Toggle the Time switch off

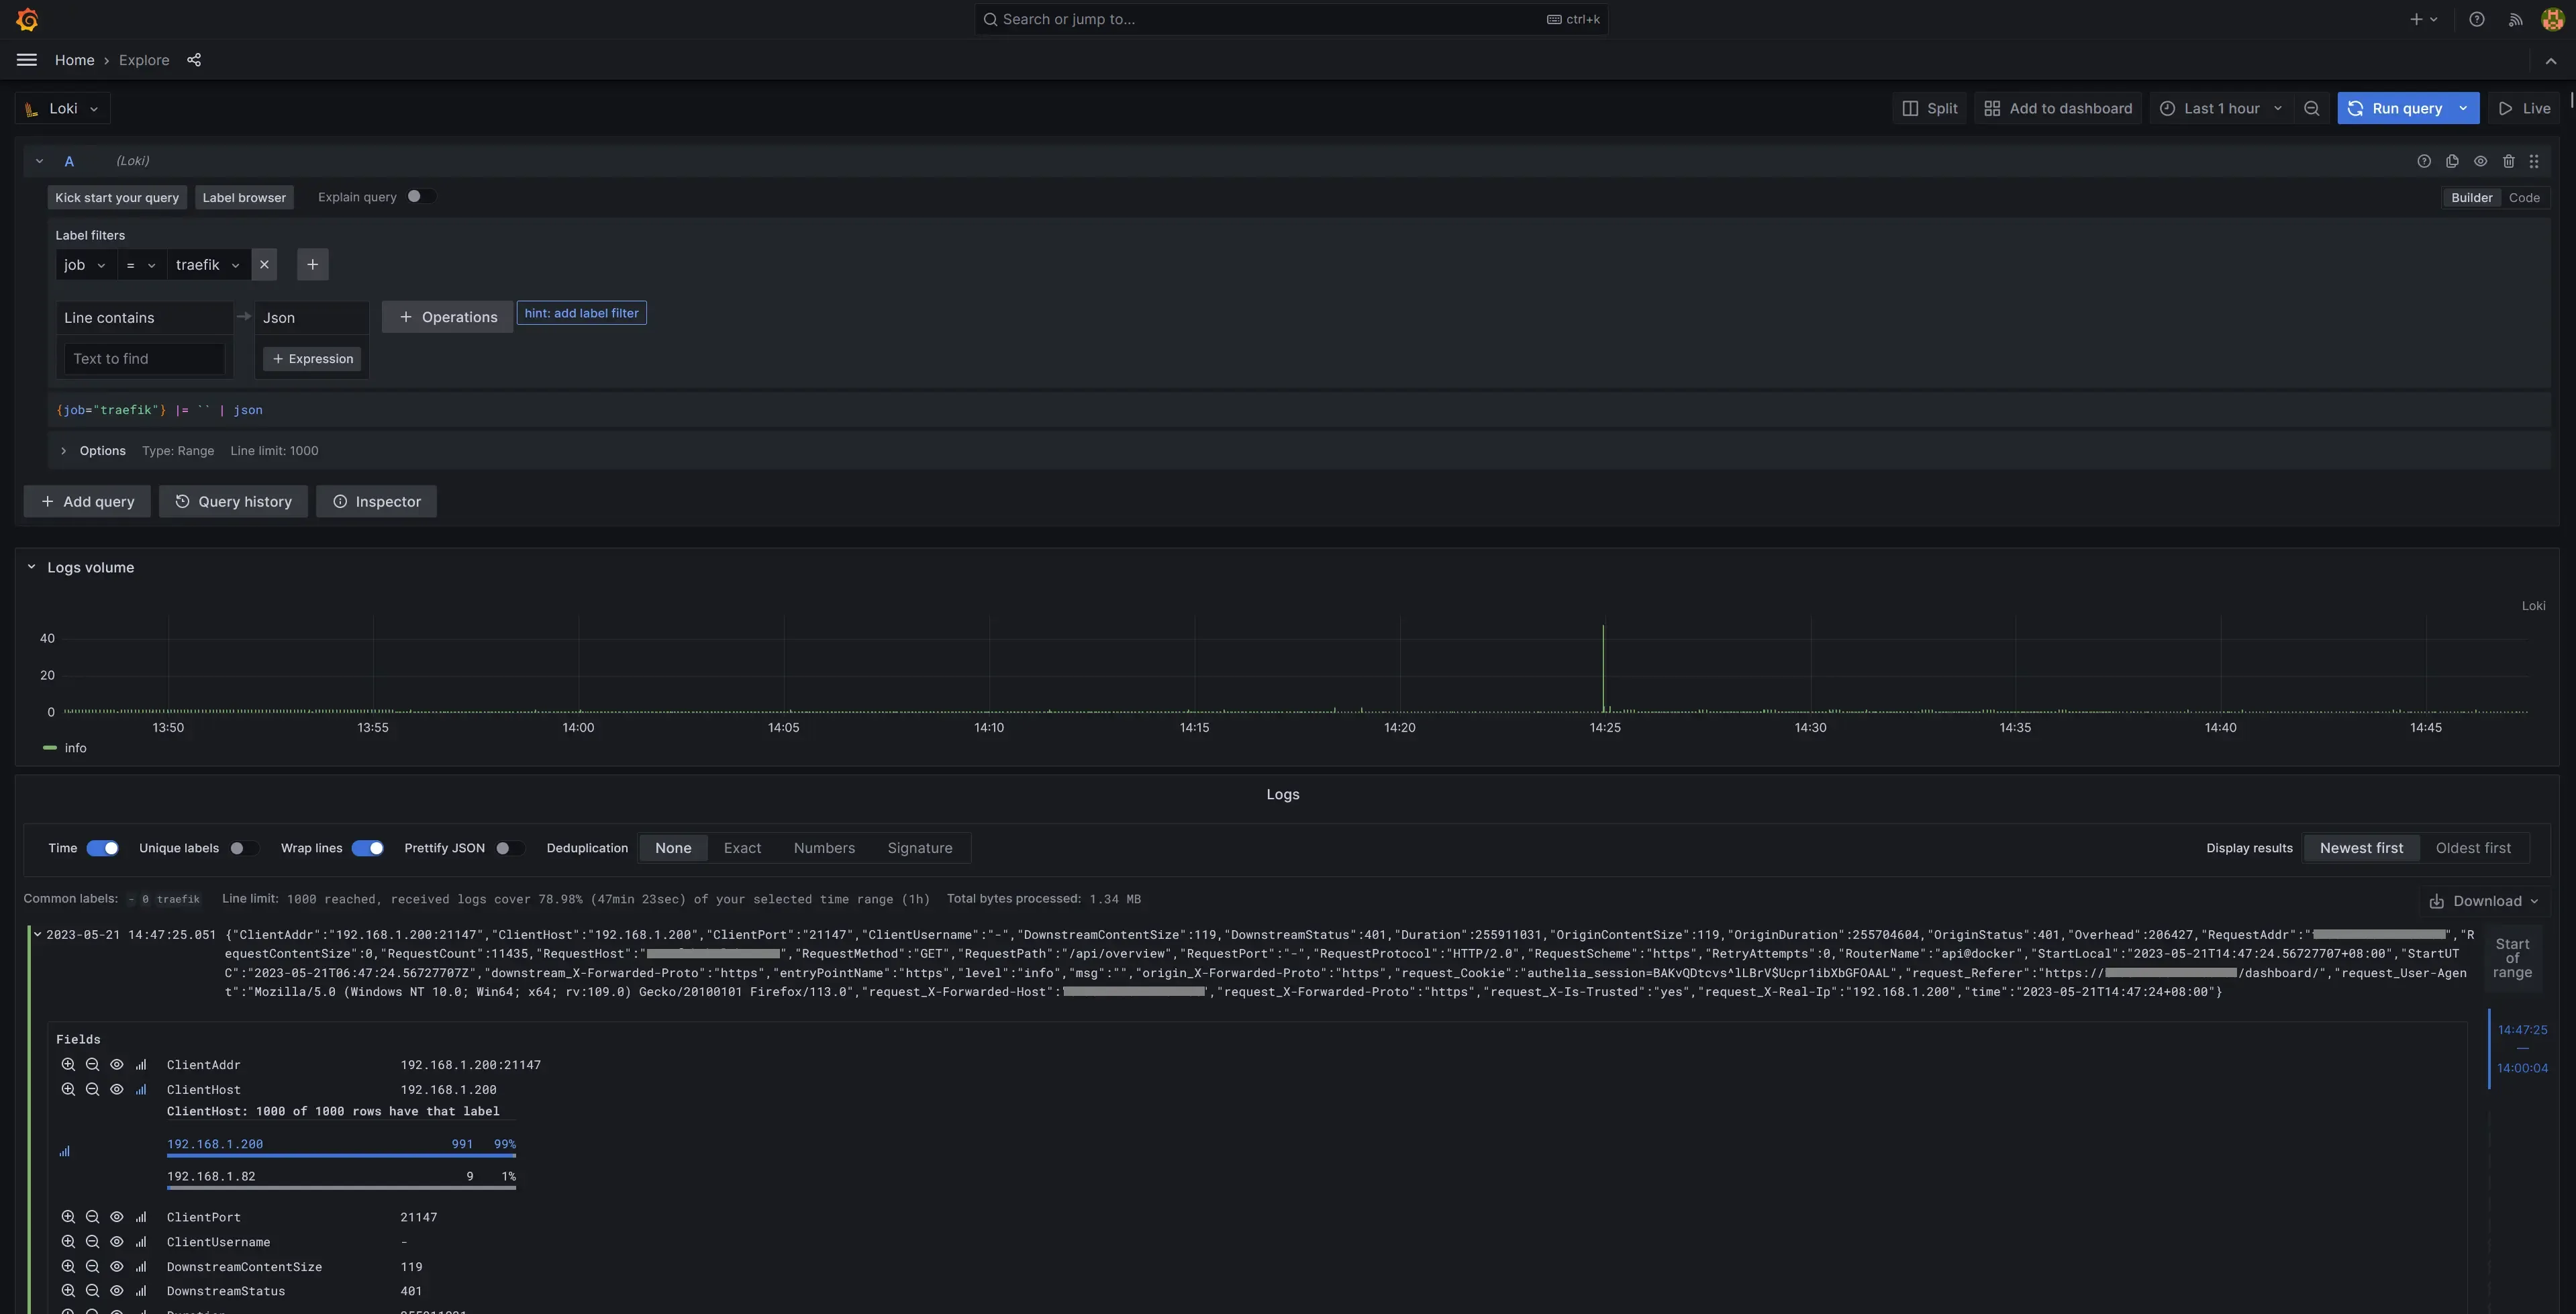[102, 848]
